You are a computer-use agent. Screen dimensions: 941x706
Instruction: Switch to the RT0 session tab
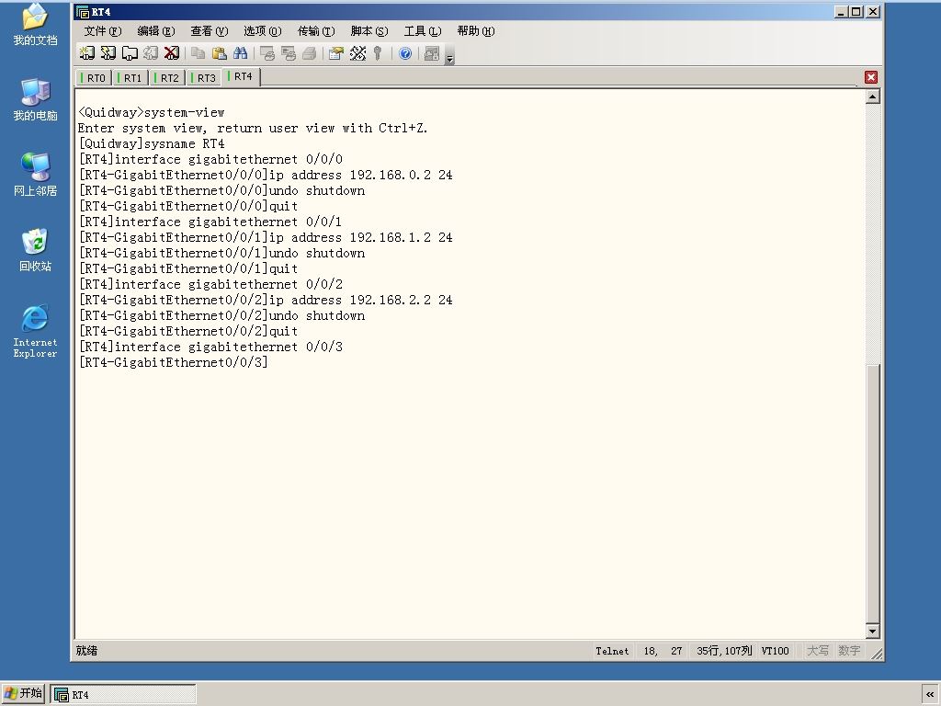(x=94, y=78)
